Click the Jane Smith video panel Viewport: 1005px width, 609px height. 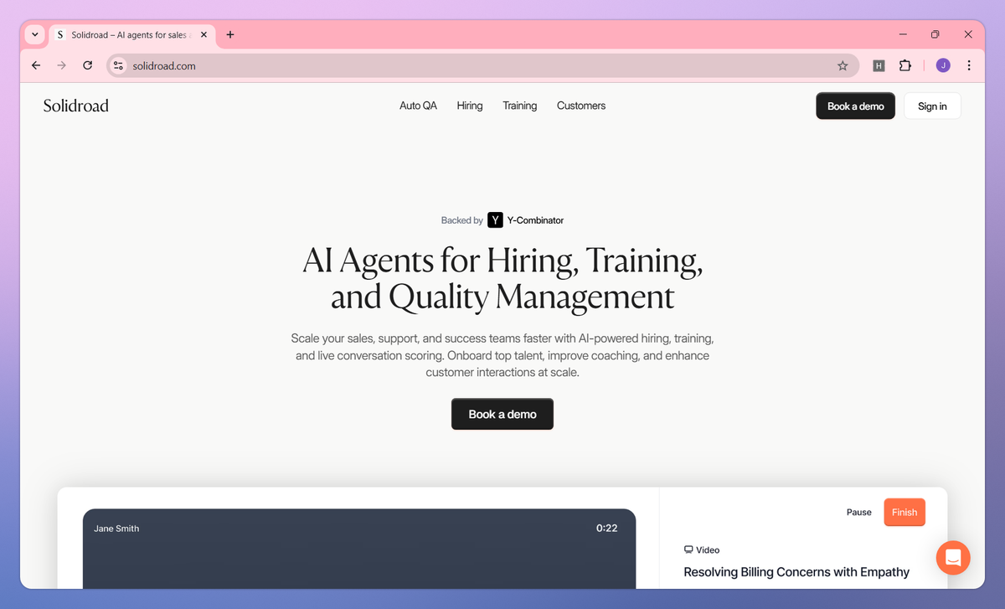[359, 549]
